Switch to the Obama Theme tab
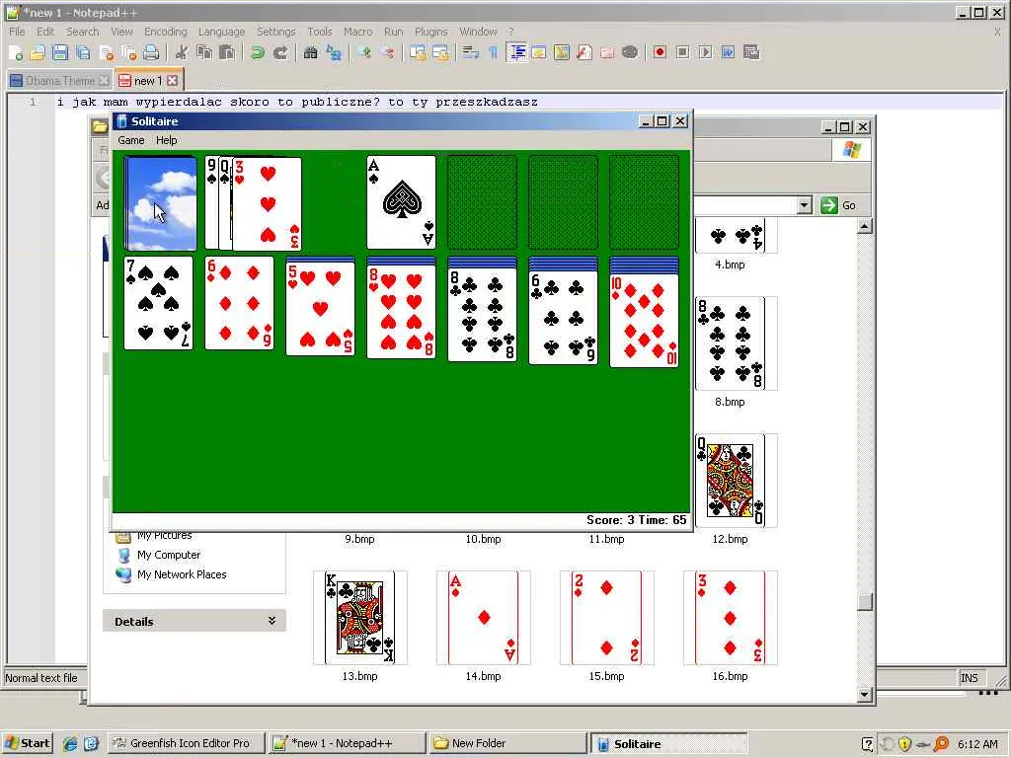The image size is (1011, 758). pyautogui.click(x=59, y=81)
